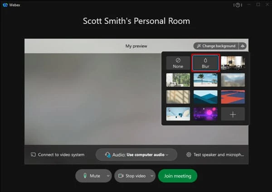Click Scott Smith's Personal Room title
The width and height of the screenshot is (272, 192).
tap(136, 21)
